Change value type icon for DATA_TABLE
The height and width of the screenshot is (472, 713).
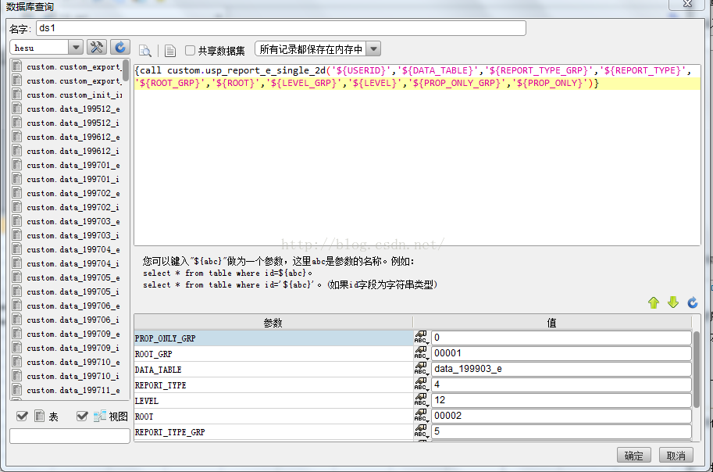pos(421,369)
